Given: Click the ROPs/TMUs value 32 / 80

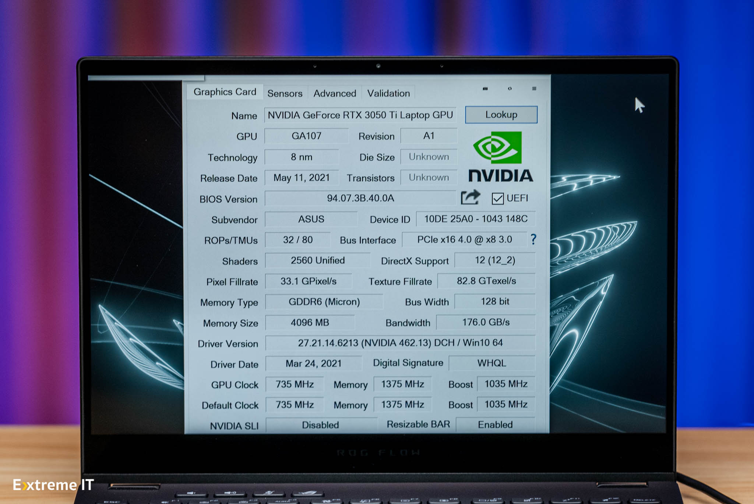Looking at the screenshot, I should point(297,240).
